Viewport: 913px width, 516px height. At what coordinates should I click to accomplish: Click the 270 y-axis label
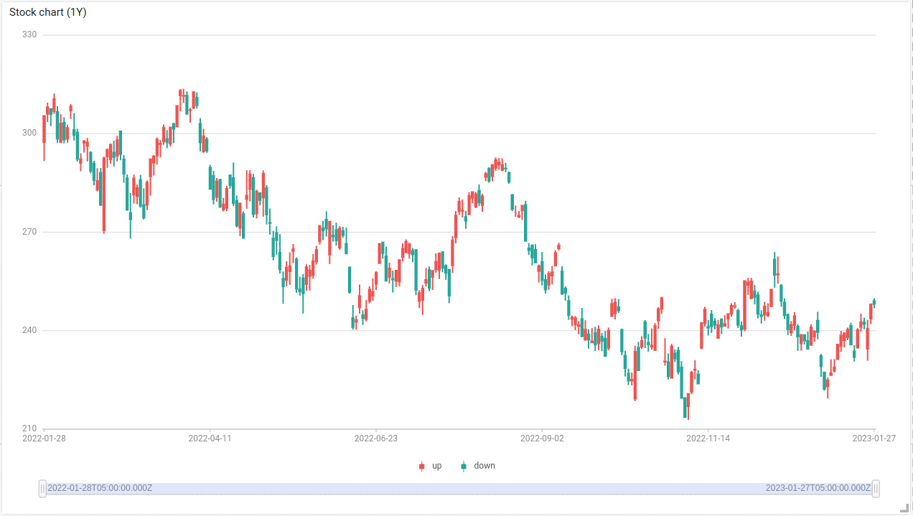coord(29,232)
